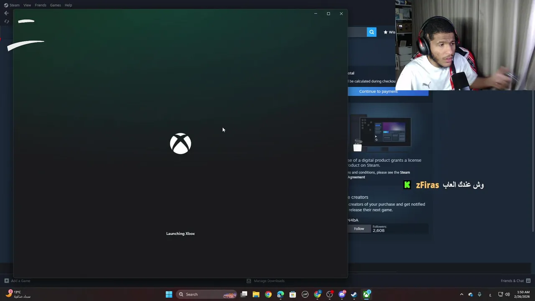535x301 pixels.
Task: Click the N4bA creator name
Action: 353,220
